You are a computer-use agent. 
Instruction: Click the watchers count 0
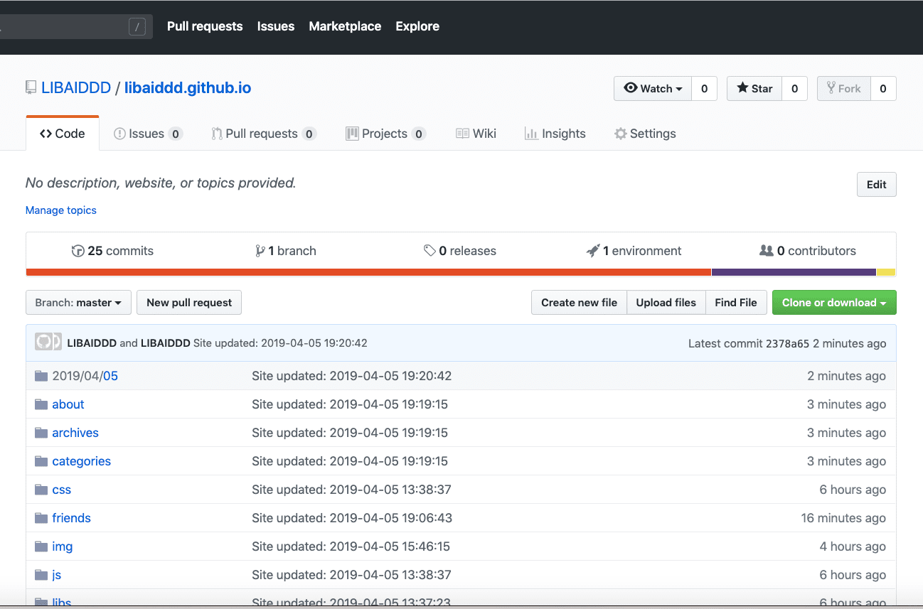704,88
